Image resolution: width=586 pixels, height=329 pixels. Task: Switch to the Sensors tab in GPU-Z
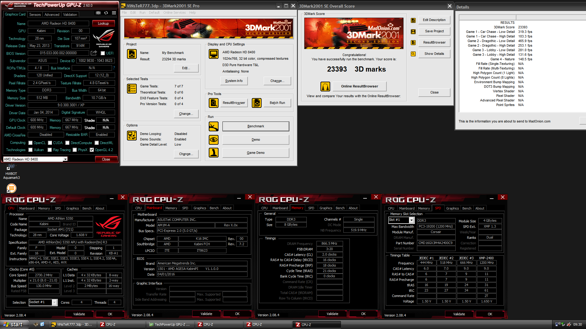[35, 15]
